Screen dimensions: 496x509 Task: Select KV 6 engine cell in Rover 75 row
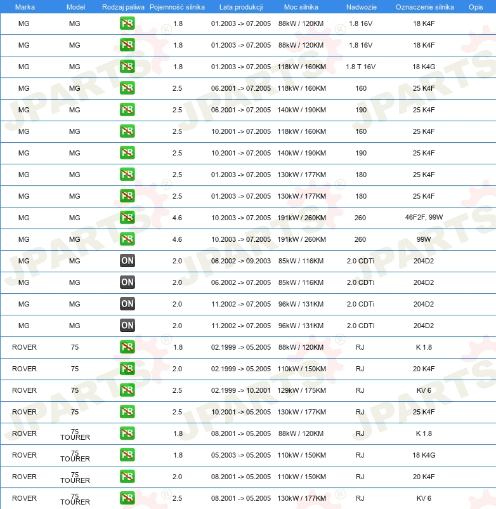click(x=424, y=390)
